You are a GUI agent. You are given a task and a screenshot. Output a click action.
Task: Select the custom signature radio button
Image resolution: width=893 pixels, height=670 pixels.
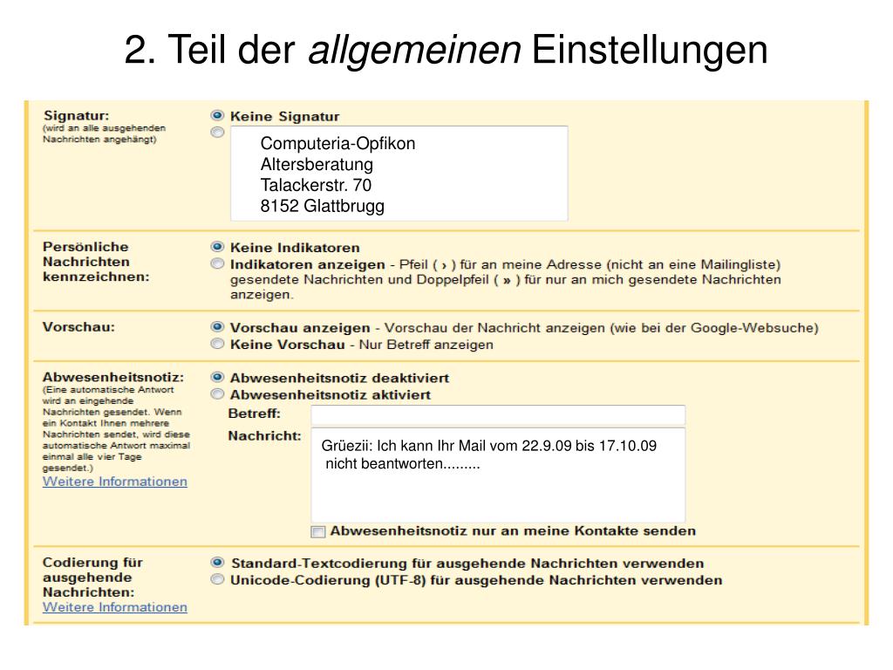[x=217, y=133]
